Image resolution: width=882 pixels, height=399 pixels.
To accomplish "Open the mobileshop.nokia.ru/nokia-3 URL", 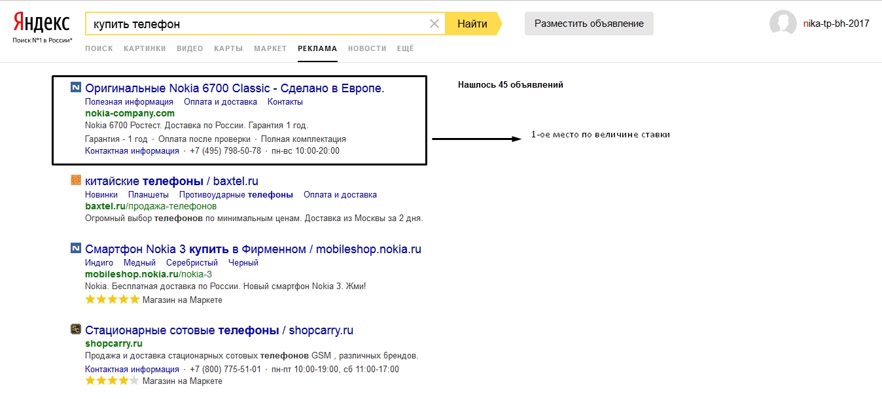I will pyautogui.click(x=149, y=274).
